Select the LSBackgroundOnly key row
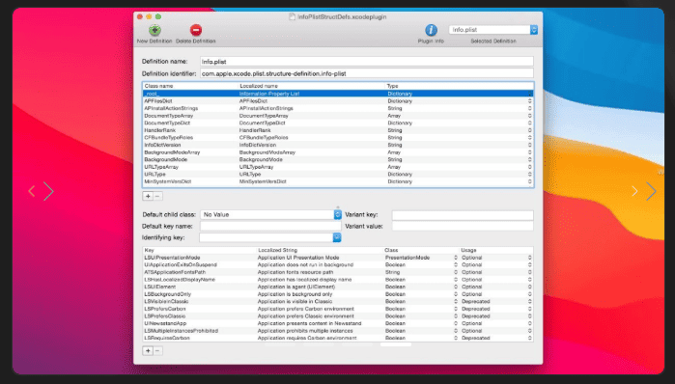The height and width of the screenshot is (384, 675). click(338, 294)
